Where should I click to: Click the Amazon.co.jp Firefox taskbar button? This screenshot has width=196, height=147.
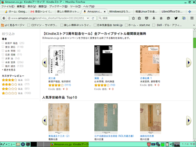[x=69, y=144]
